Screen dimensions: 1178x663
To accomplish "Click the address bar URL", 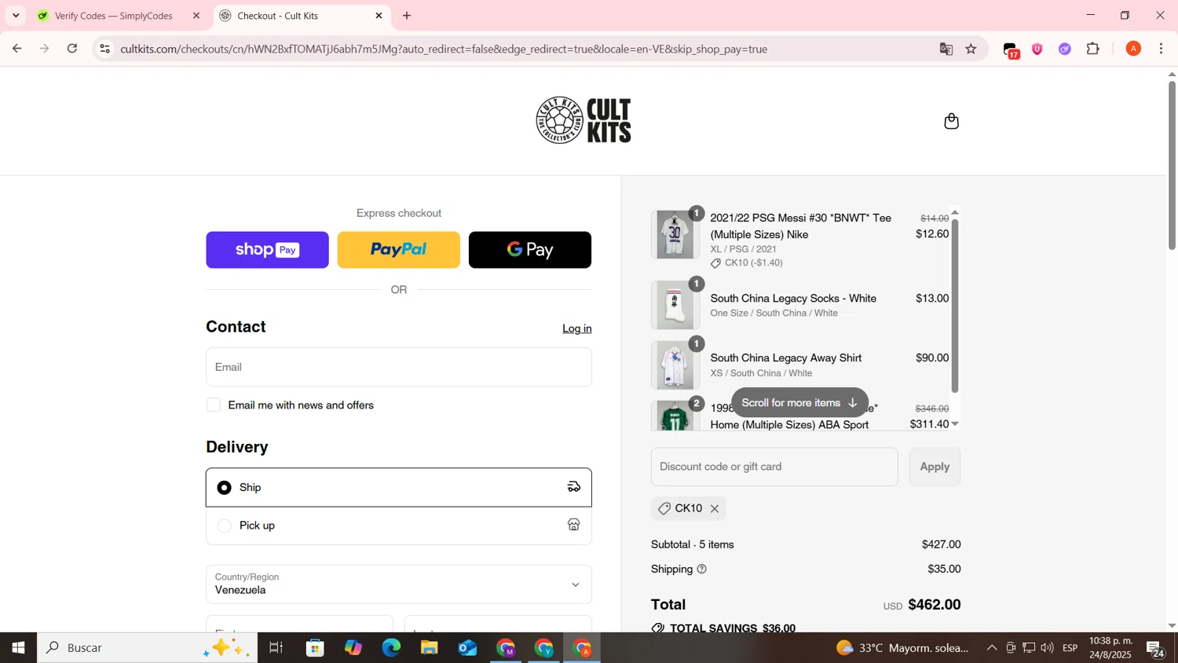I will [x=444, y=49].
